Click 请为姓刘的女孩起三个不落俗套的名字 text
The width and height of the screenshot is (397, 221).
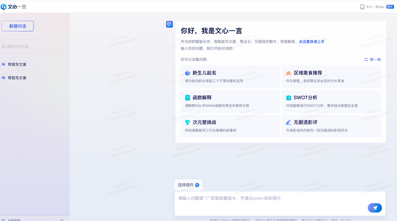[214, 81]
